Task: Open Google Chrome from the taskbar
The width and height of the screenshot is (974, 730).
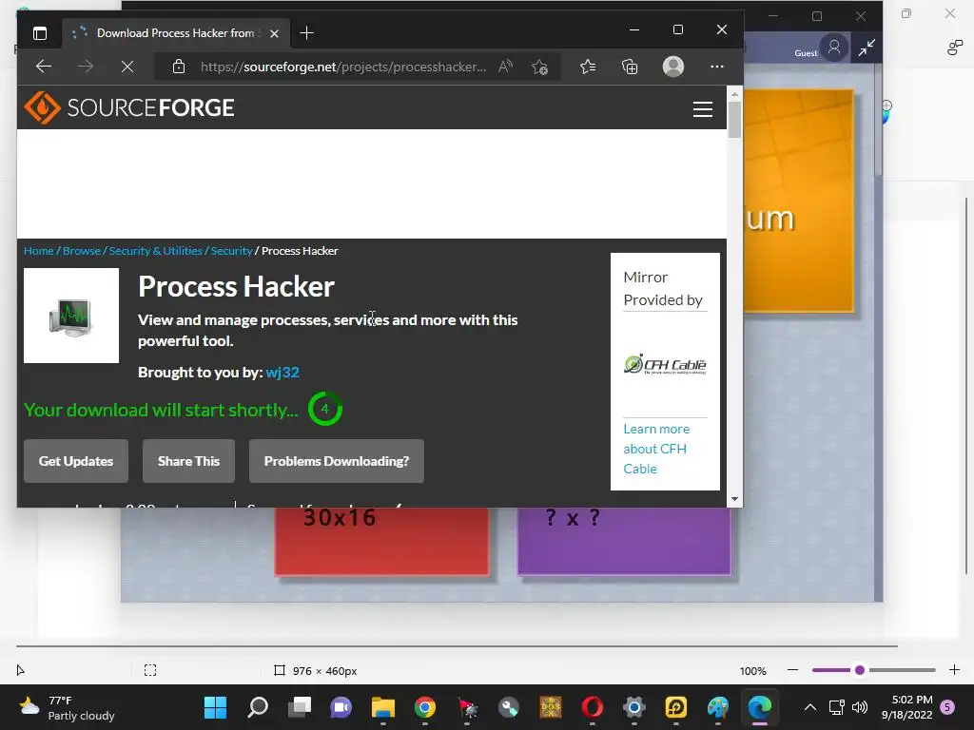Action: pyautogui.click(x=425, y=707)
